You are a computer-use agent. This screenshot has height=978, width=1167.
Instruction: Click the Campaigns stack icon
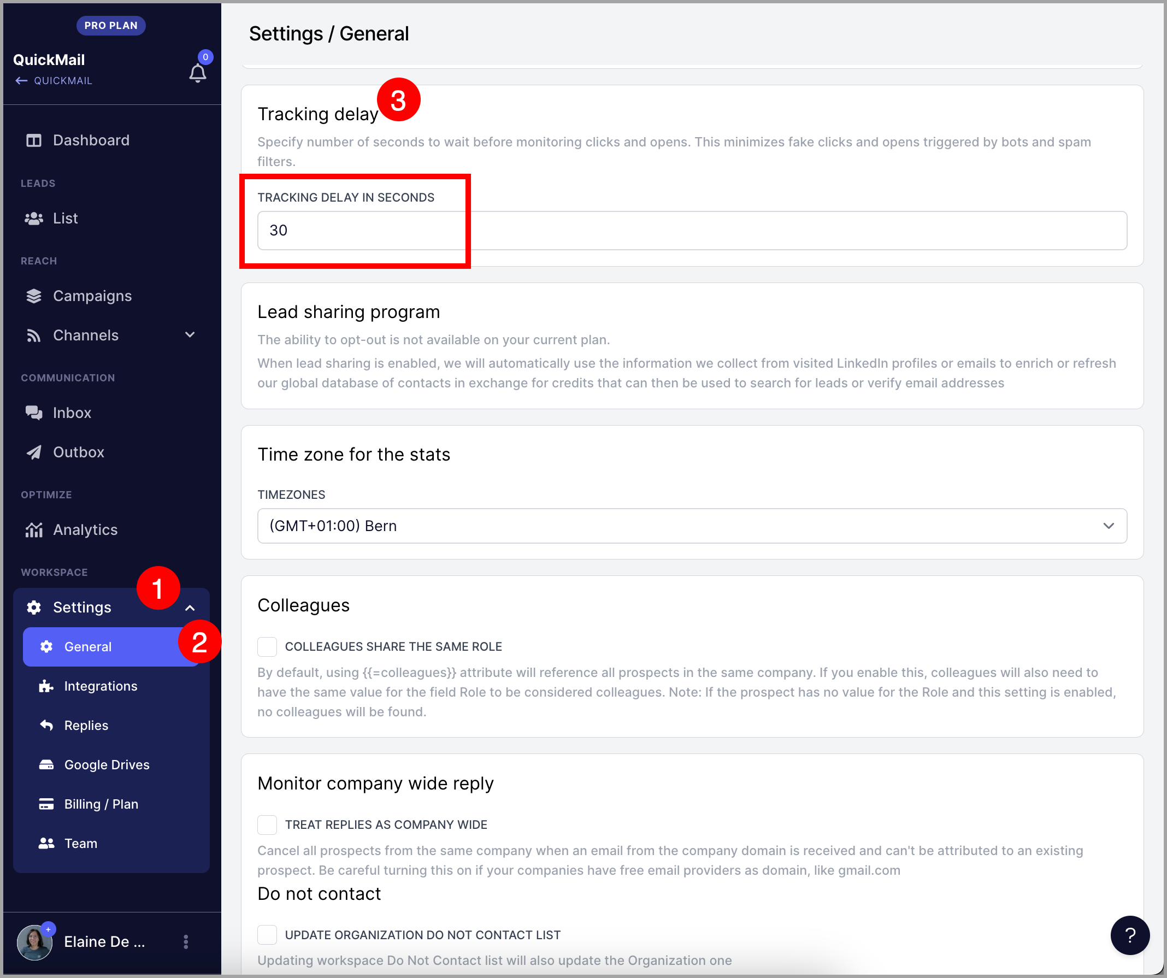click(x=34, y=296)
